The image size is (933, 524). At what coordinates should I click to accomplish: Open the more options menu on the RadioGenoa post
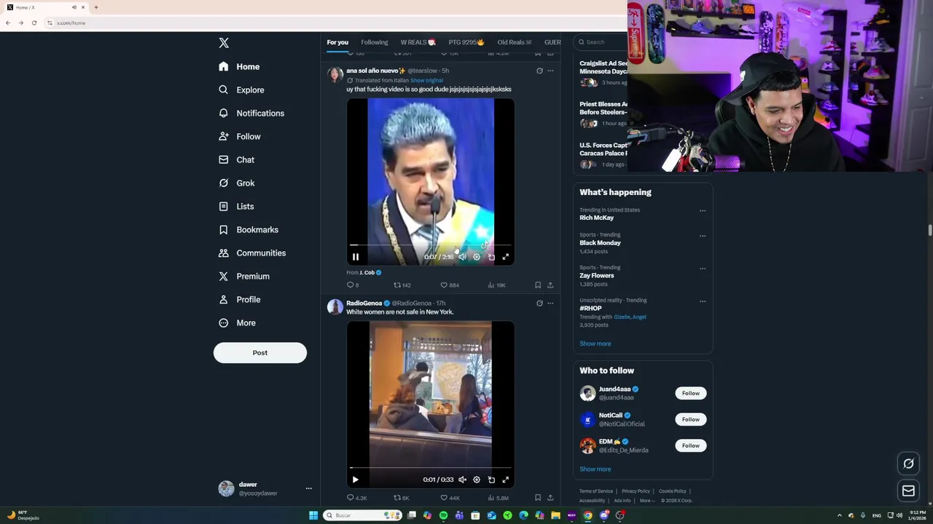pos(550,303)
